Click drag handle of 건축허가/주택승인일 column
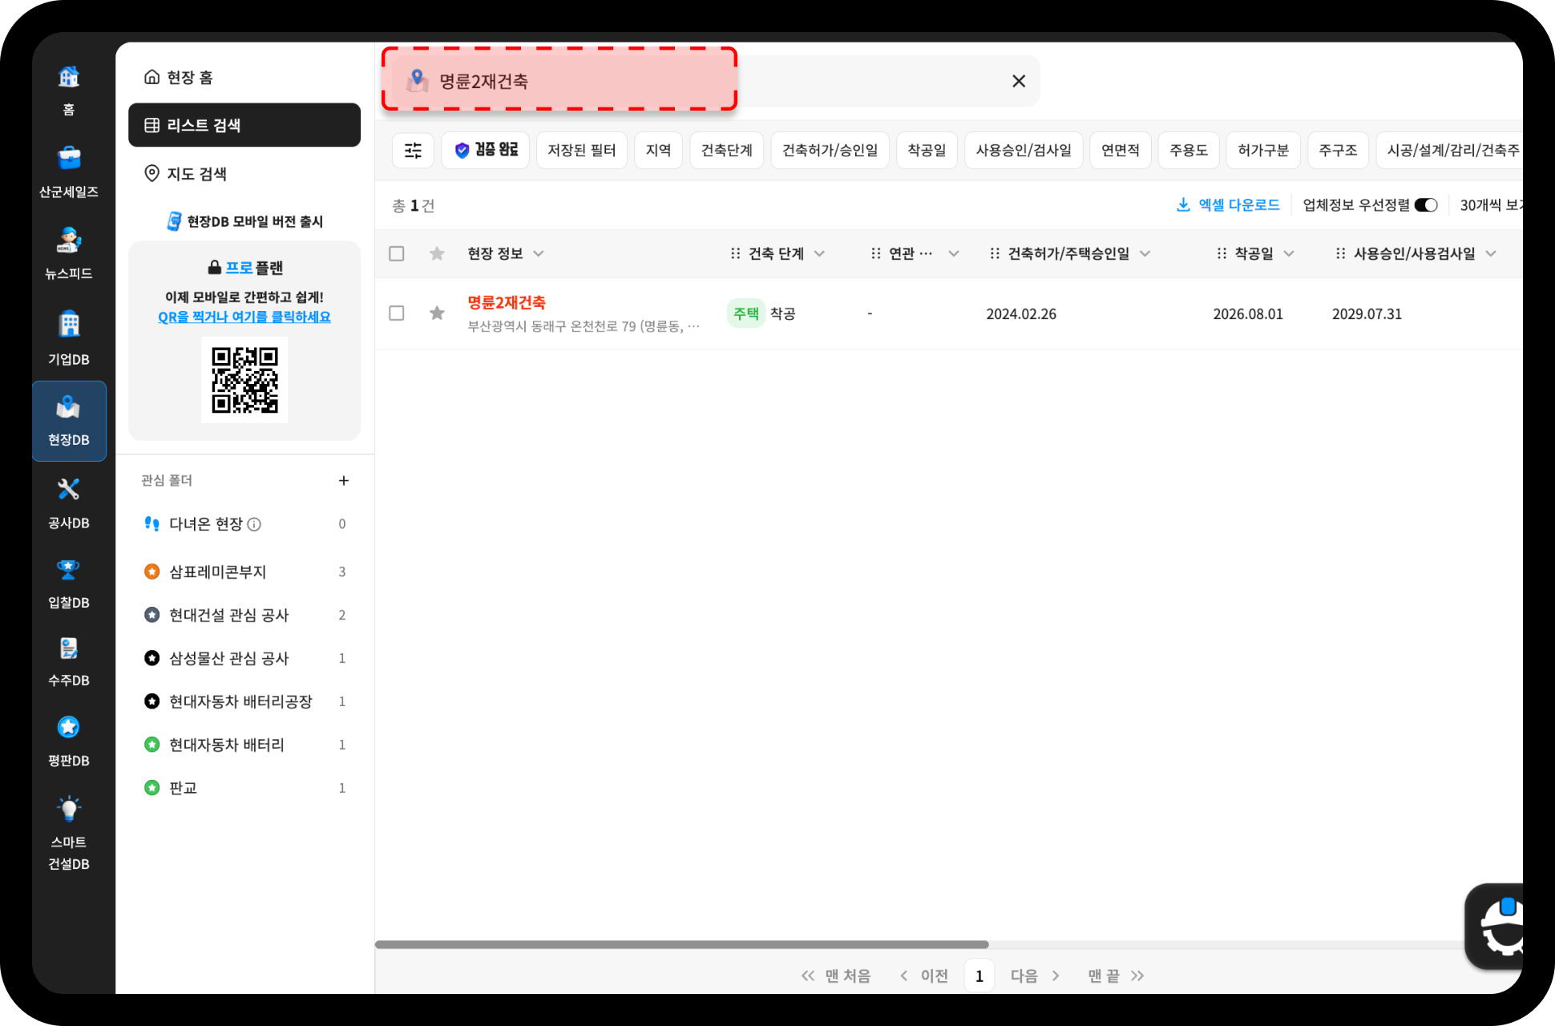 [x=995, y=253]
